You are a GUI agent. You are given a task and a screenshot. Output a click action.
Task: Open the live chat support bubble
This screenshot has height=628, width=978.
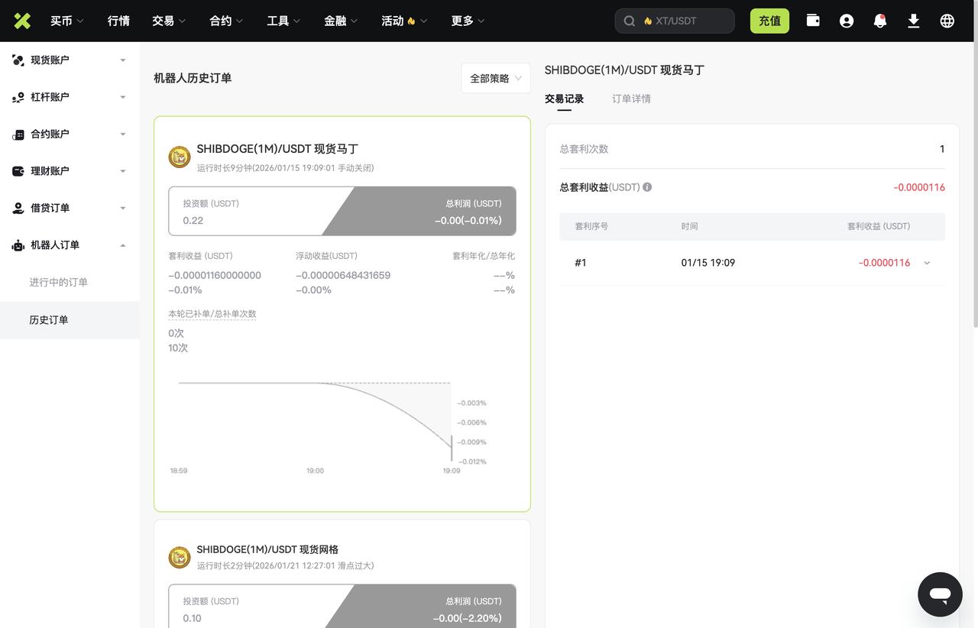pyautogui.click(x=940, y=594)
